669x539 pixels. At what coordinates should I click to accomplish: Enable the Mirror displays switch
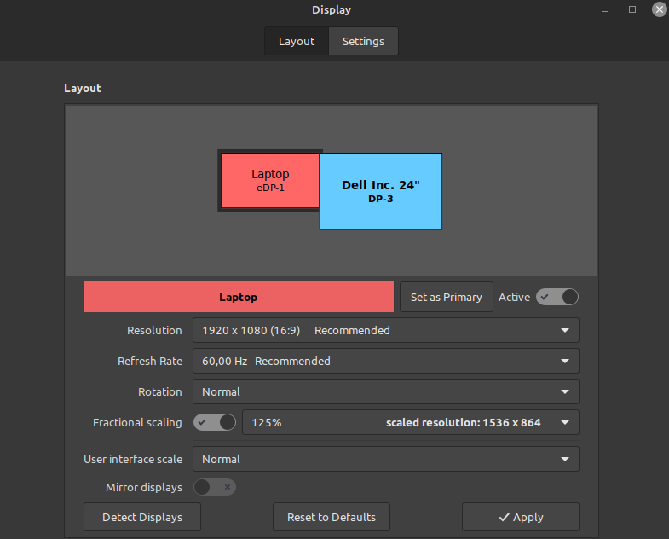(x=215, y=487)
